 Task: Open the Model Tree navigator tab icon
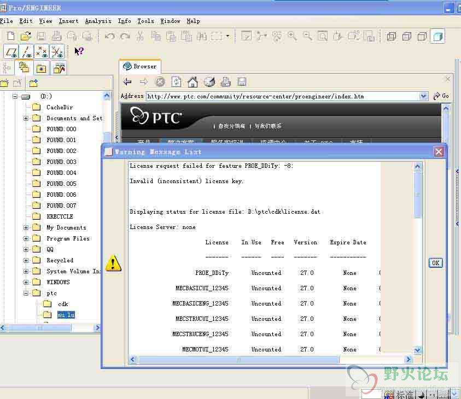click(7, 68)
